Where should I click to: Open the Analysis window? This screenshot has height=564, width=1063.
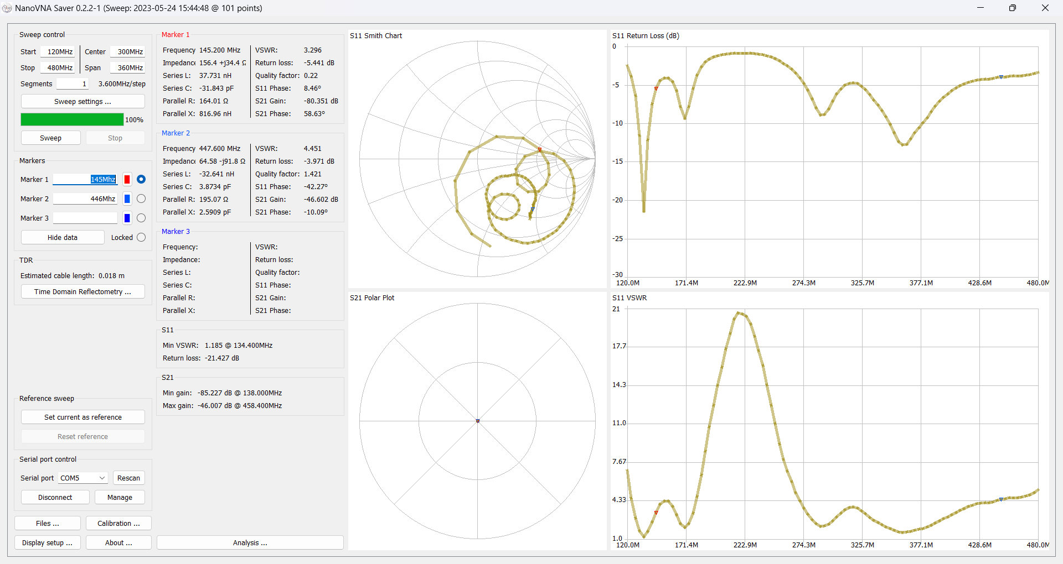[250, 542]
